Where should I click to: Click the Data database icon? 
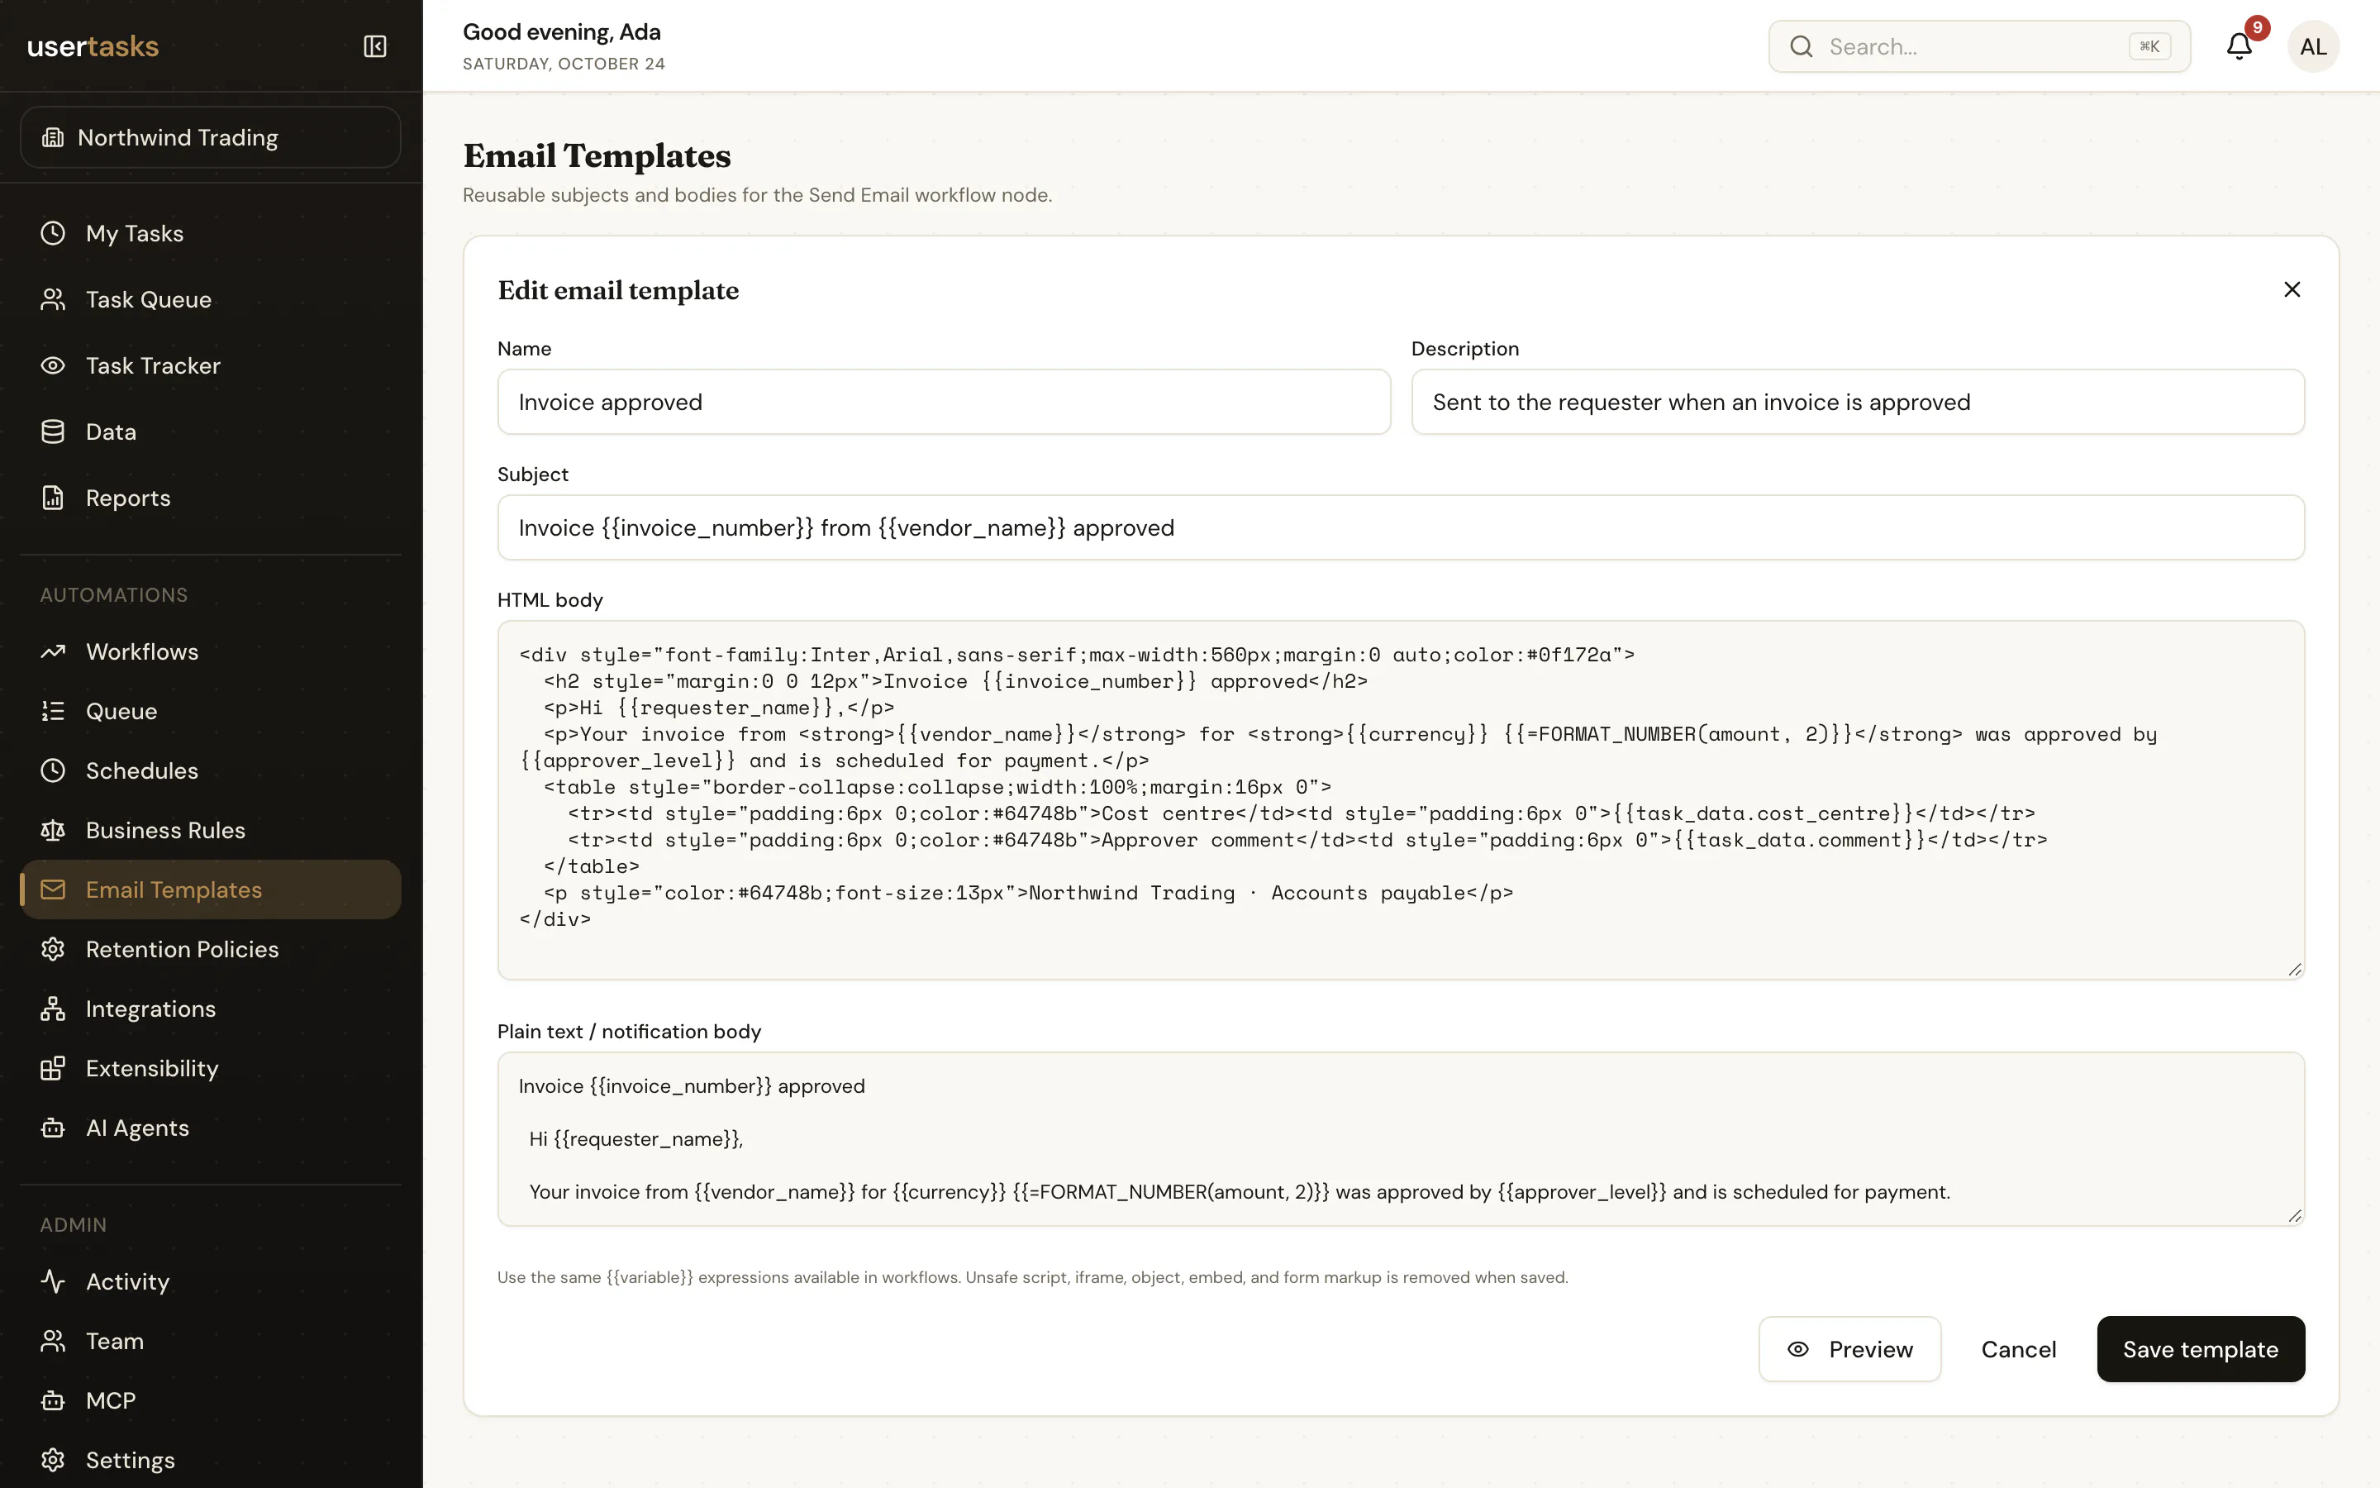coord(53,431)
